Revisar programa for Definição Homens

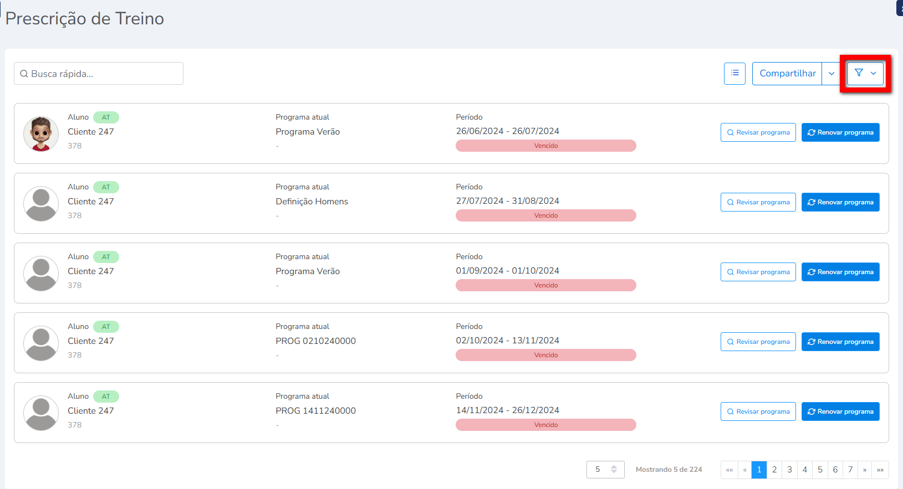758,202
